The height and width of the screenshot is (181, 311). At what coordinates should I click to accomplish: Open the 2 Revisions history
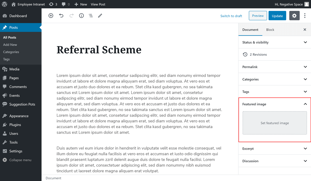coord(258,55)
